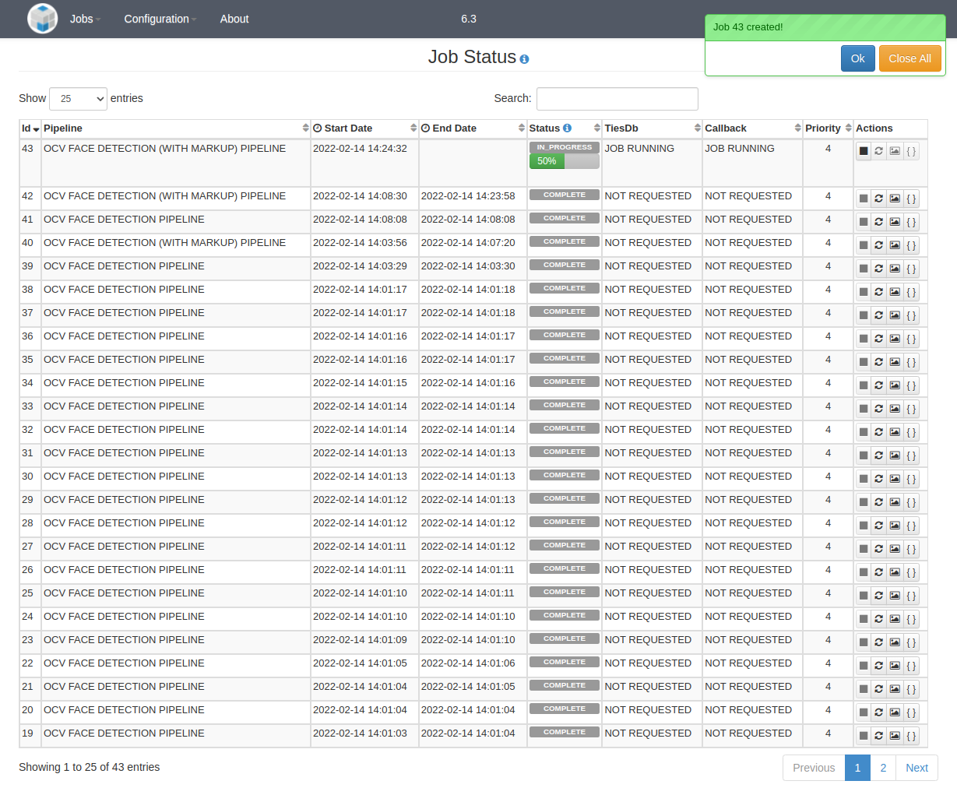Click the Job 43 created! green banner
Screen dimensions: 957x802
(825, 27)
